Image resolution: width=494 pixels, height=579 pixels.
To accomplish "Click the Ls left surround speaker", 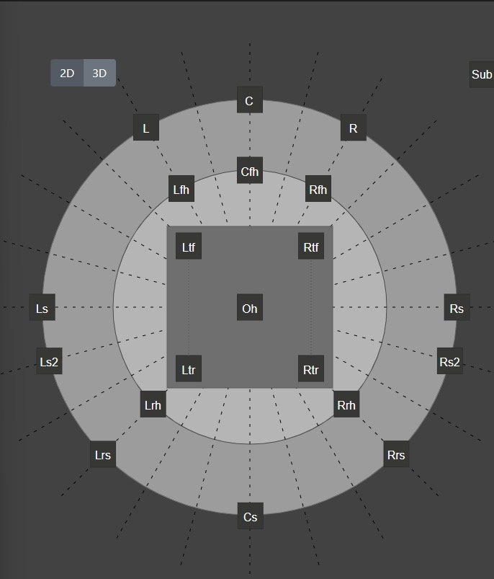I will pos(42,308).
